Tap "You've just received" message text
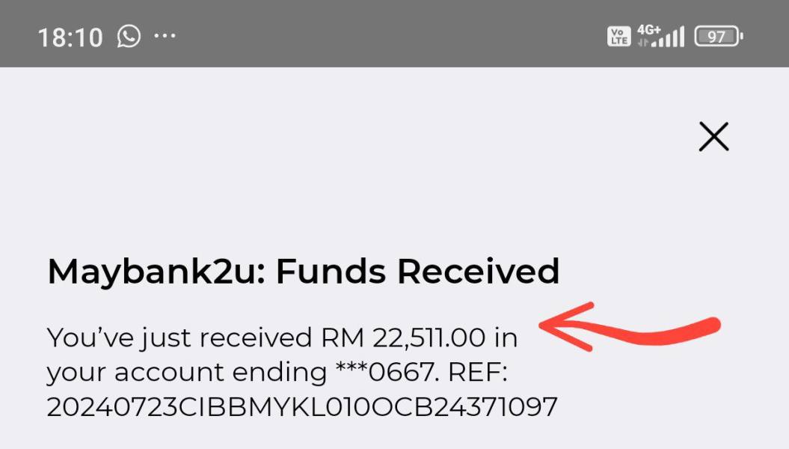Viewport: 789px width, 449px height. [x=179, y=337]
